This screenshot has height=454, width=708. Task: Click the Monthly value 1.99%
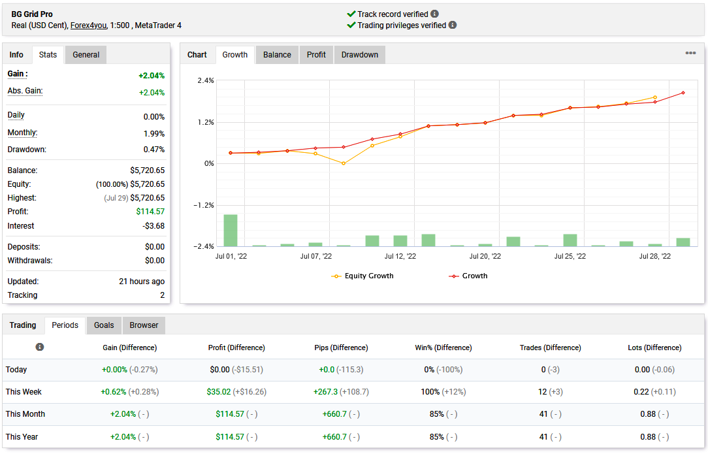pos(154,134)
